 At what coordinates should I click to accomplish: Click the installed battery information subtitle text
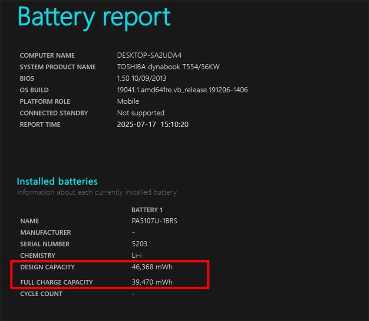tap(97, 192)
